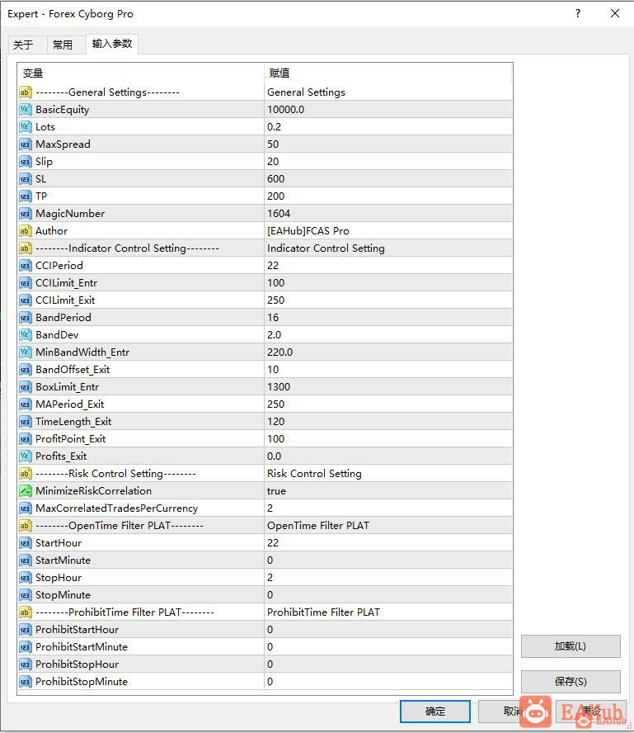Click the icon beside BandPeriod
The image size is (634, 733).
pos(26,318)
